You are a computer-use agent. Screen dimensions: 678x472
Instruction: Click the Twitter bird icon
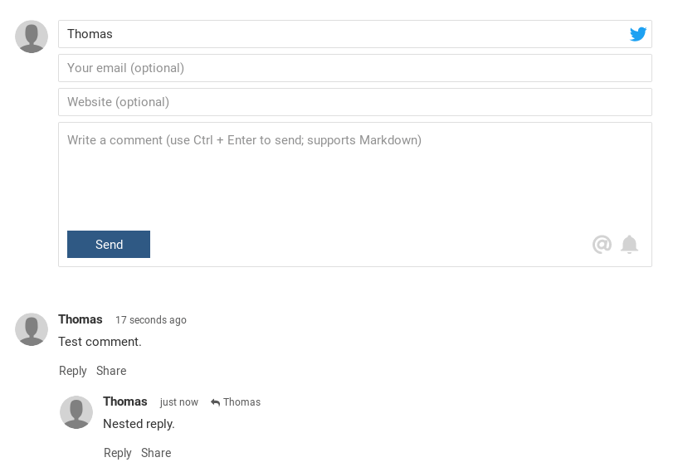[637, 34]
